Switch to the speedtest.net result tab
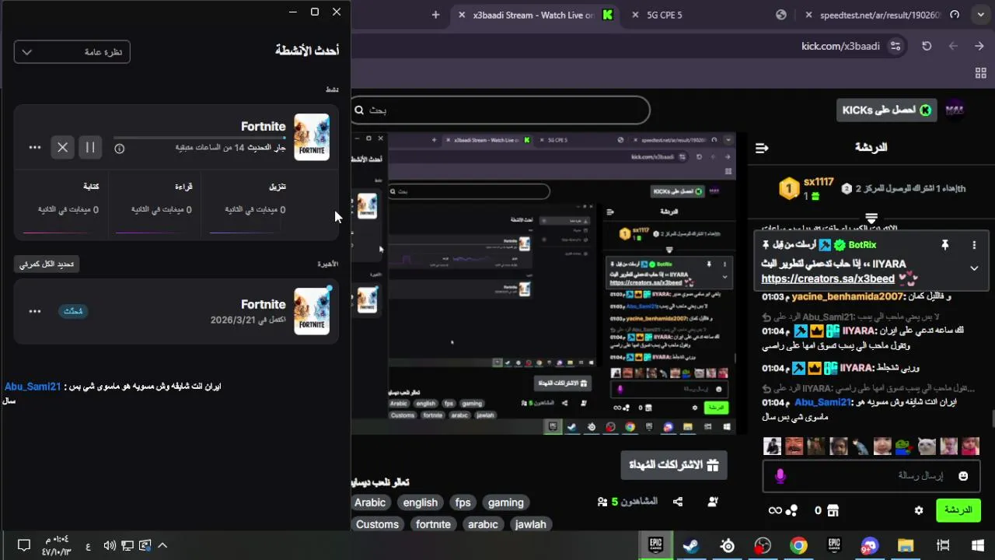 click(881, 15)
